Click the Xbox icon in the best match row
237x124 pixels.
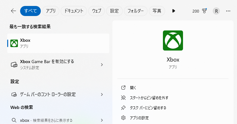click(14, 43)
